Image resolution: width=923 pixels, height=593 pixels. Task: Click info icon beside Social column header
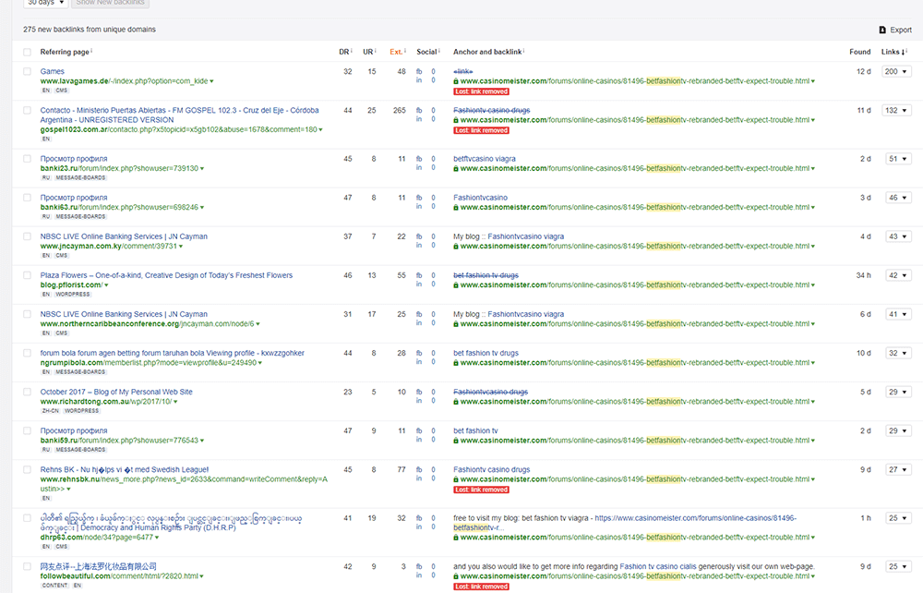pyautogui.click(x=440, y=52)
